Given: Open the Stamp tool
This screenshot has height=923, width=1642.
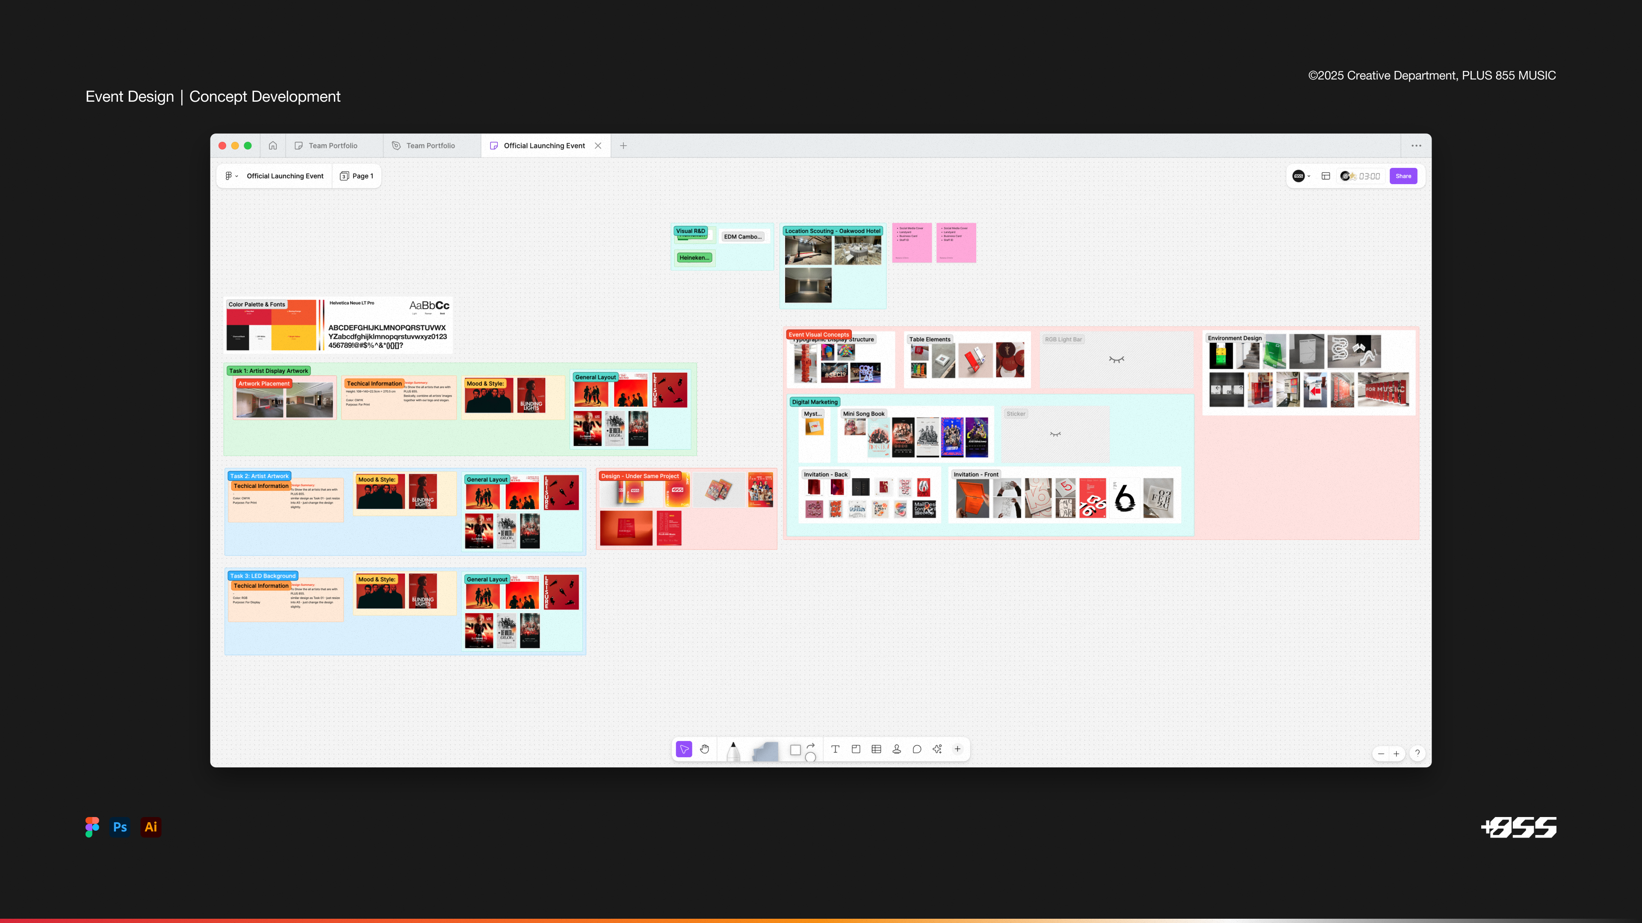Looking at the screenshot, I should [x=897, y=749].
